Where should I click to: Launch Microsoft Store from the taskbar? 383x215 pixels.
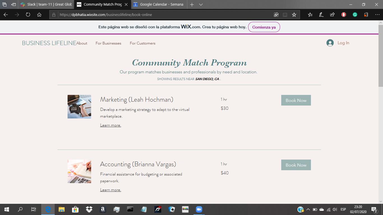(75, 209)
